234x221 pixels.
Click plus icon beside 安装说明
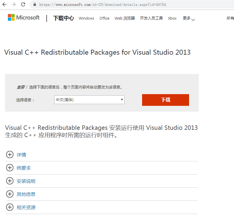click(x=10, y=181)
